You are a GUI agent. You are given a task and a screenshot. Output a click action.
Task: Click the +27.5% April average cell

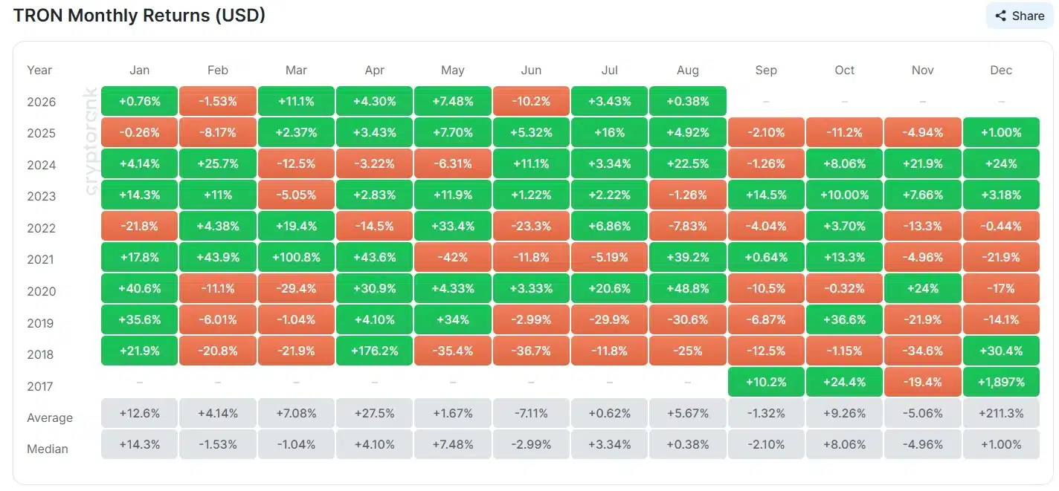coord(374,413)
